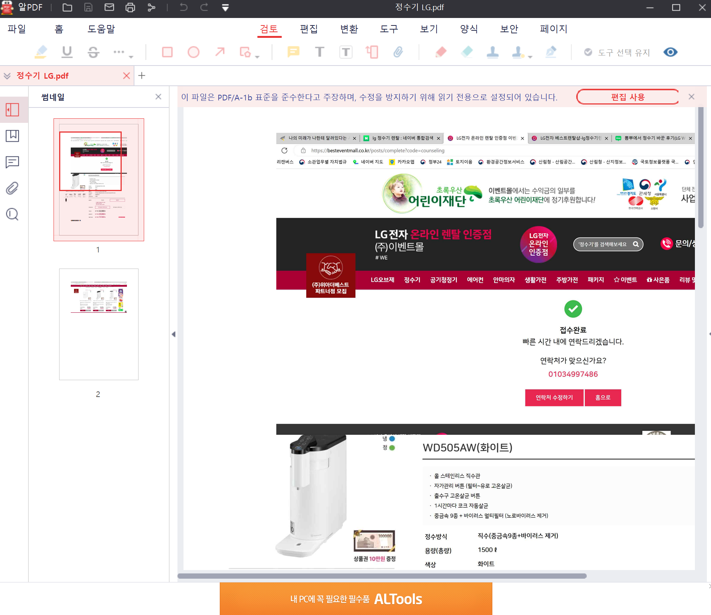This screenshot has height=615, width=711.
Task: Open a file with the folder icon
Action: pos(67,7)
